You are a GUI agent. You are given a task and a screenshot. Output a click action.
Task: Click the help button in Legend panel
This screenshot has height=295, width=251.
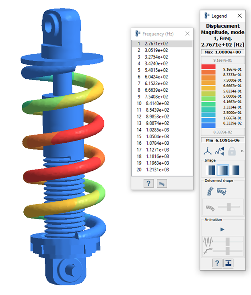217,263
